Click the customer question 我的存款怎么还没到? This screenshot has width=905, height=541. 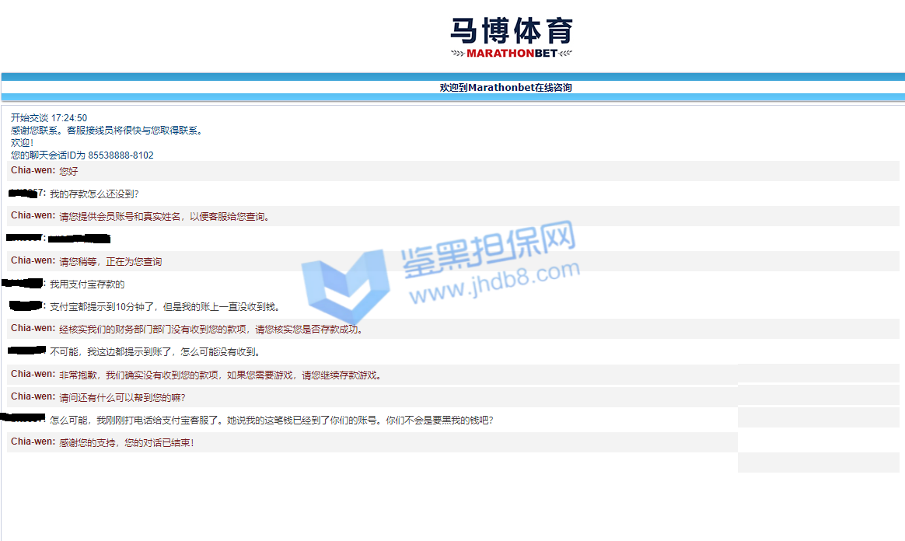[94, 194]
